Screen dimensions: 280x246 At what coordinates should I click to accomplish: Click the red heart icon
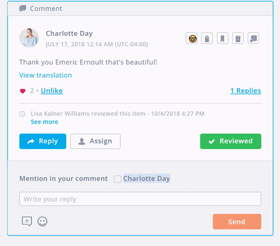22,91
